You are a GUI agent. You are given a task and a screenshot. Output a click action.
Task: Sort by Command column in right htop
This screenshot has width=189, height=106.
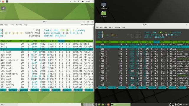181,42
